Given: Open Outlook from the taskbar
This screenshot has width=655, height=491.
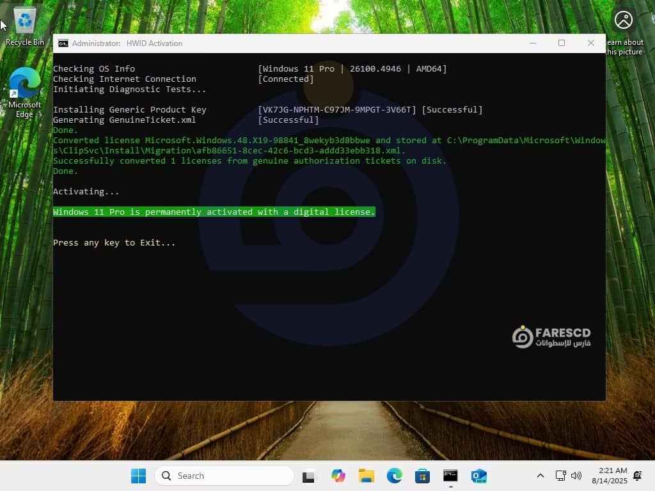Looking at the screenshot, I should click(x=478, y=476).
